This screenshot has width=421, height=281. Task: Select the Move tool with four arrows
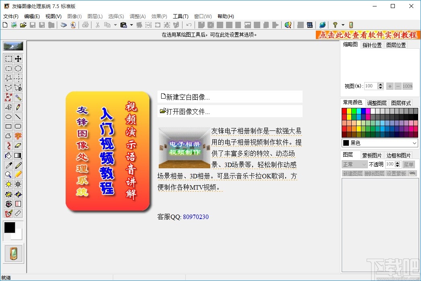coord(18,59)
